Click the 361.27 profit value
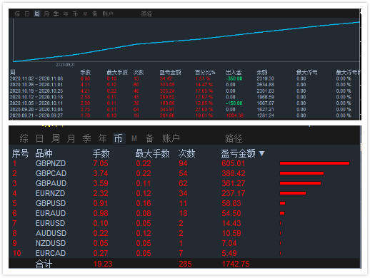Screen dimensions: 370x278 (234, 183)
